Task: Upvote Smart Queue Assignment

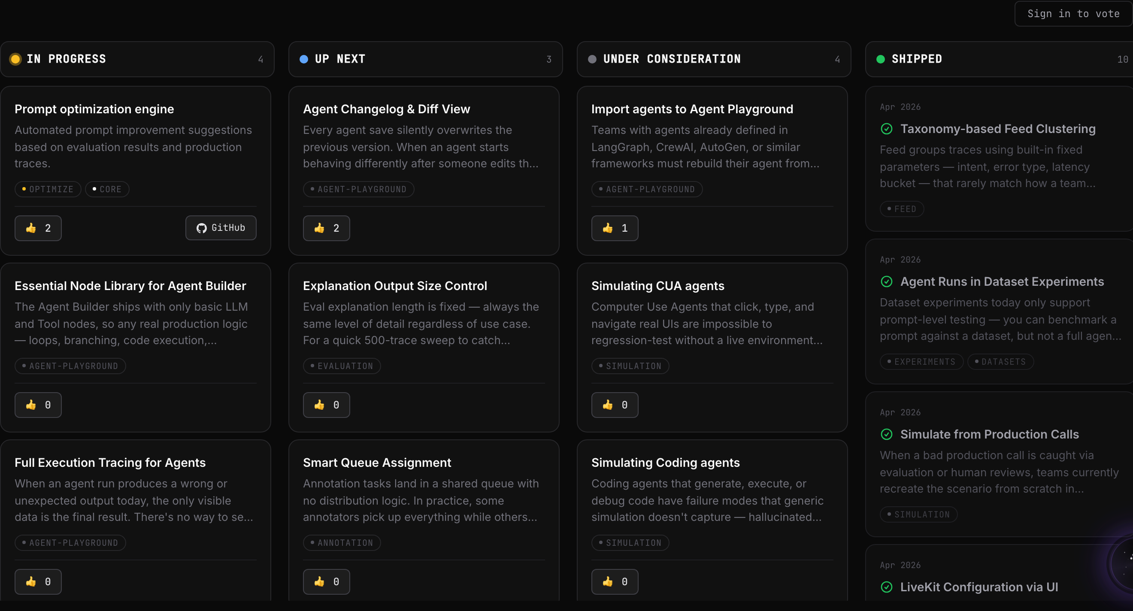Action: pyautogui.click(x=326, y=581)
